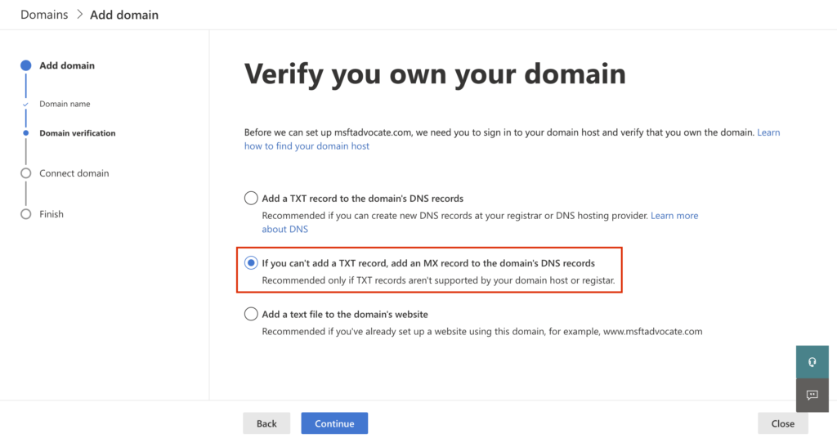Click Connect domain in the wizard steps
Screen dimensions: 837x443
(x=74, y=173)
